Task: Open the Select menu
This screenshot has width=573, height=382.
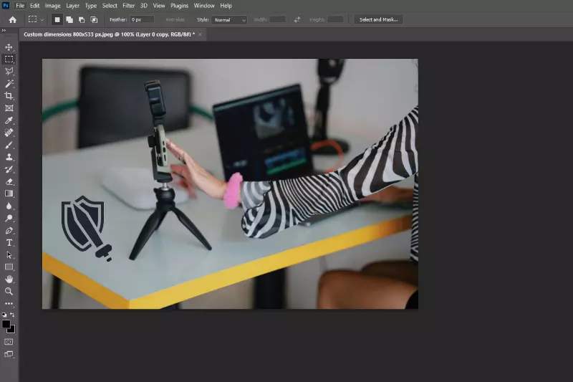Action: [110, 6]
